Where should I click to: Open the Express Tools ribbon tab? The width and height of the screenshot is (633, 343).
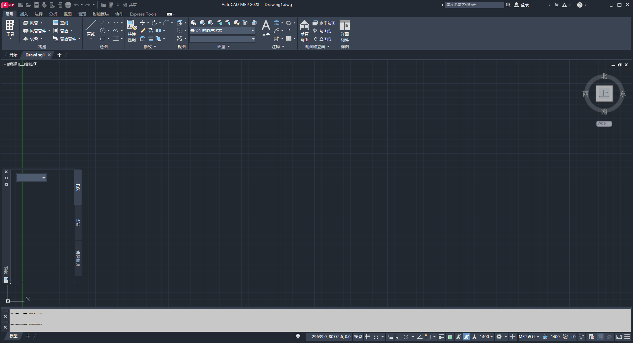[x=143, y=14]
